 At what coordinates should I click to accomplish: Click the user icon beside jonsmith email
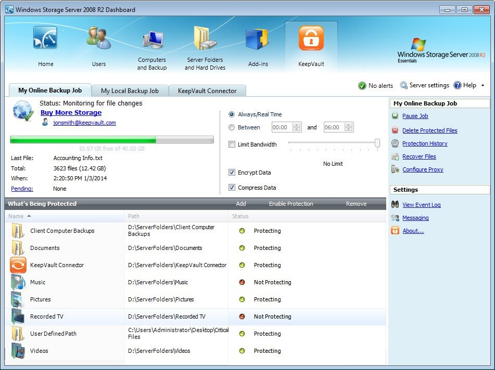point(45,122)
